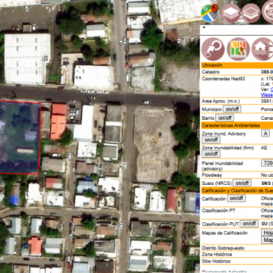Toggle Municipio layer on/off

coord(232,109)
